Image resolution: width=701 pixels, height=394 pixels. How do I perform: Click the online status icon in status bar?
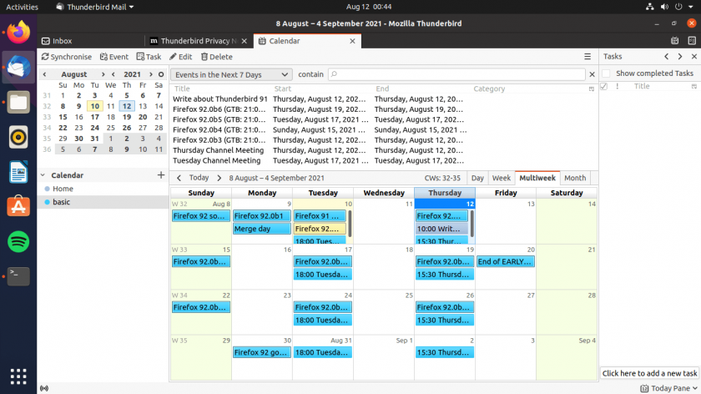coord(44,388)
